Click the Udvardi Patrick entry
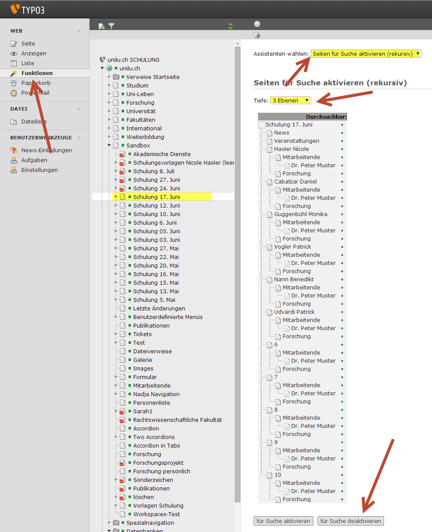 (294, 312)
